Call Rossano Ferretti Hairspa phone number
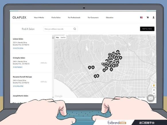The height and width of the screenshot is (125, 167). point(18,86)
